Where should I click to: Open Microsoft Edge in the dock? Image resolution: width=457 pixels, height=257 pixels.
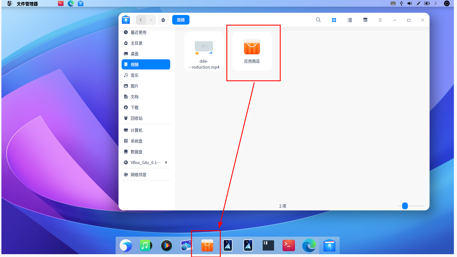click(x=309, y=245)
